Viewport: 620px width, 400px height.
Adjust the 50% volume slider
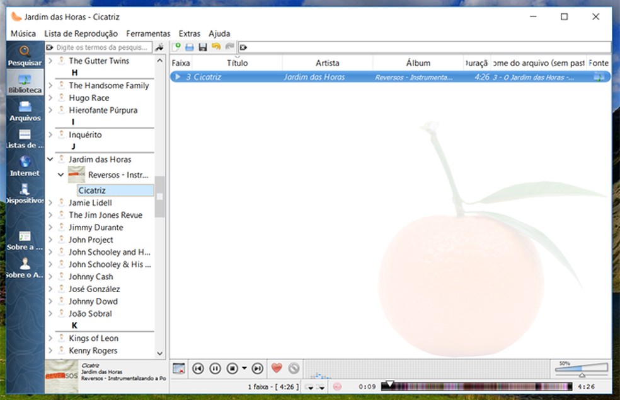(581, 369)
